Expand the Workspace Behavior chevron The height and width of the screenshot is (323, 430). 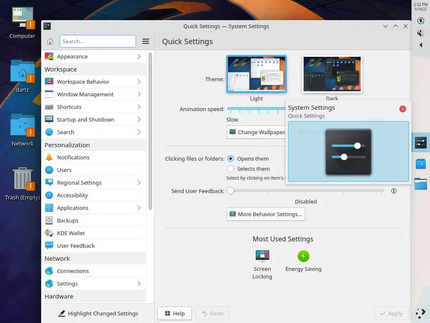click(139, 82)
